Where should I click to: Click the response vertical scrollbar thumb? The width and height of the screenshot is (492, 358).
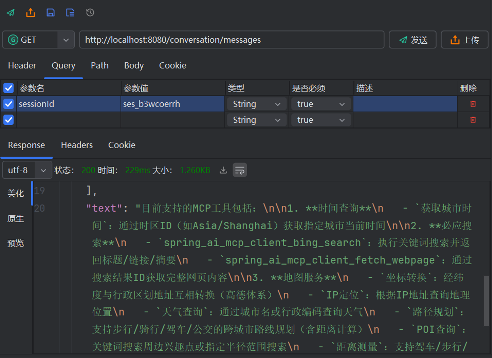tap(486, 301)
